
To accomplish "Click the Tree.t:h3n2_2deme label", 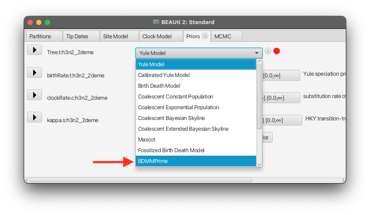I will point(70,52).
